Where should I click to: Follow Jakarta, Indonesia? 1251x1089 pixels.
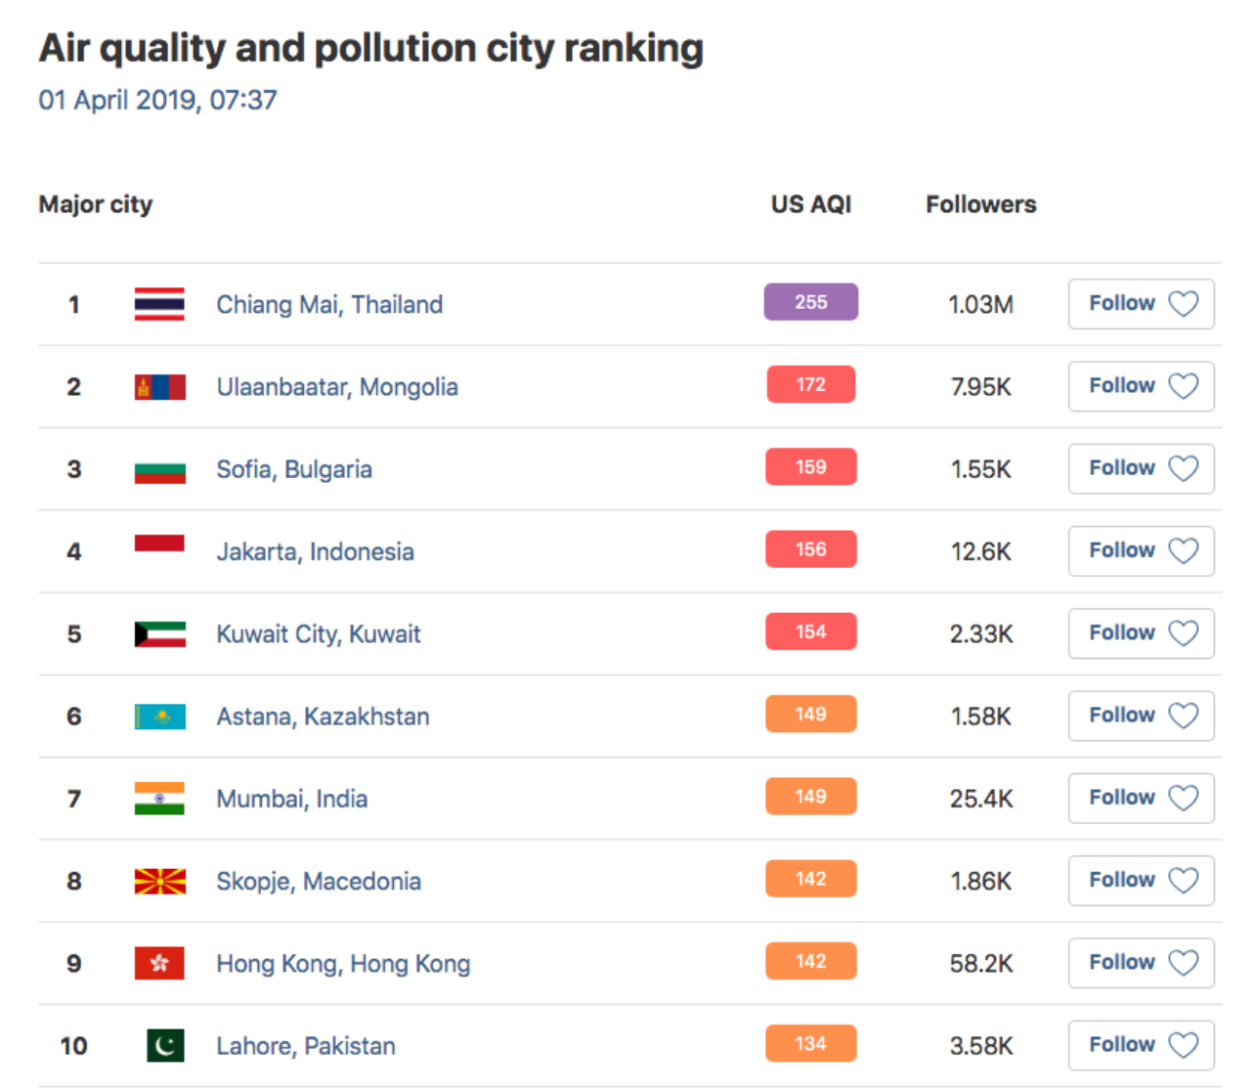coord(1141,551)
